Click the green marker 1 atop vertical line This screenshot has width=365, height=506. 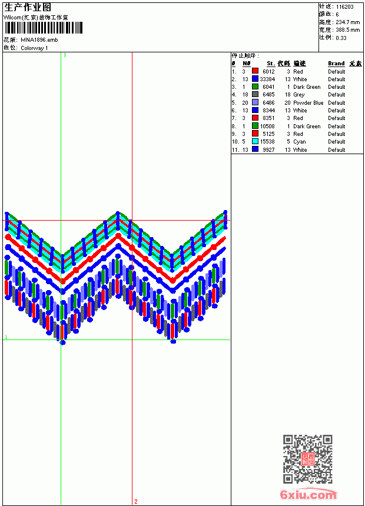coord(65,55)
